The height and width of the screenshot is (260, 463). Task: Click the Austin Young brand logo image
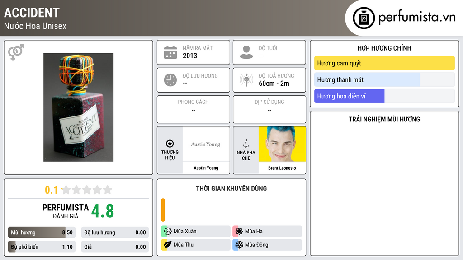tap(206, 144)
